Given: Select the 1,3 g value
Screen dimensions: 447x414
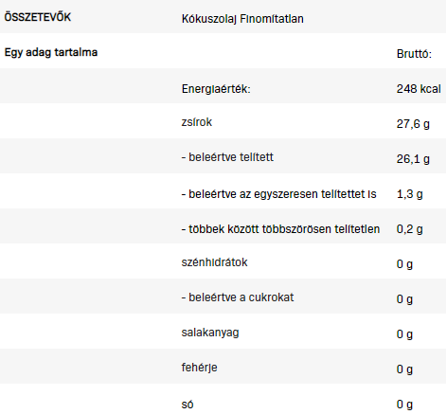Looking at the screenshot, I should pos(409,194).
